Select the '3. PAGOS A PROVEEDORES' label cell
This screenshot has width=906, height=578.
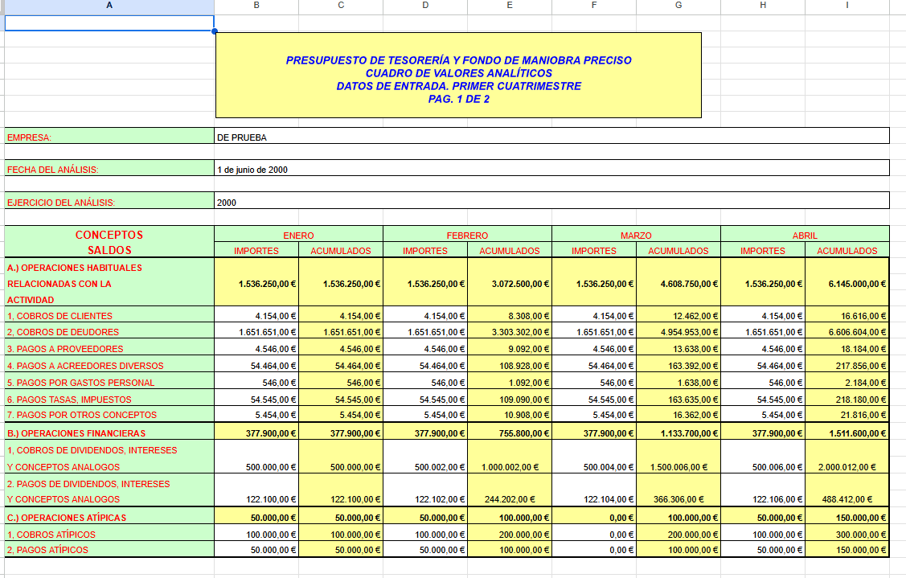click(109, 349)
